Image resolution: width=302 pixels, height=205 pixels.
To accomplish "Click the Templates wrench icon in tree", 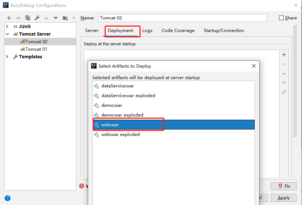I will [x=15, y=57].
